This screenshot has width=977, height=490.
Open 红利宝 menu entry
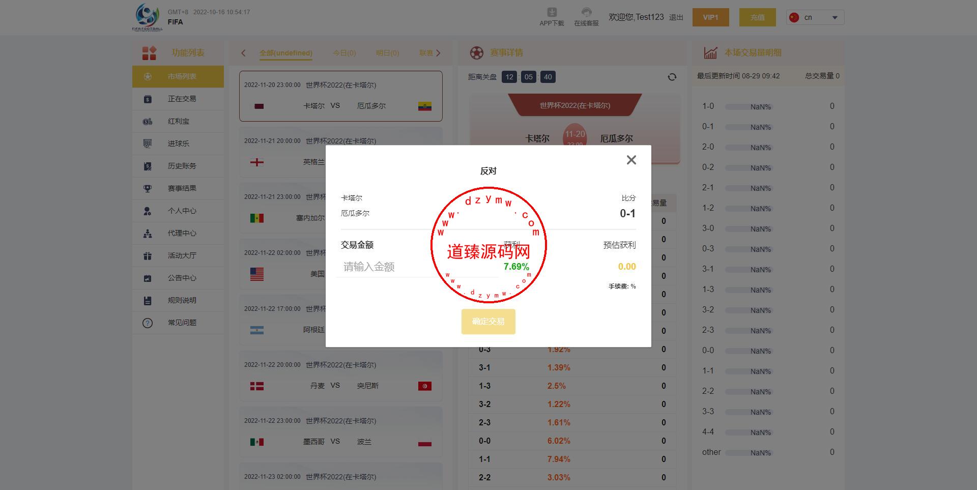coord(178,121)
